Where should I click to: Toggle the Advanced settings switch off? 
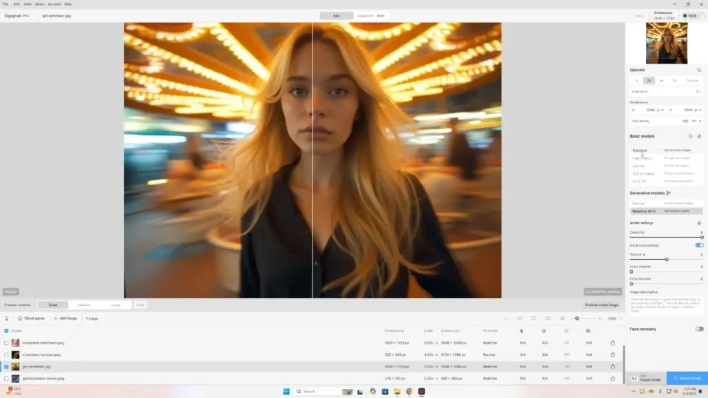click(x=699, y=245)
